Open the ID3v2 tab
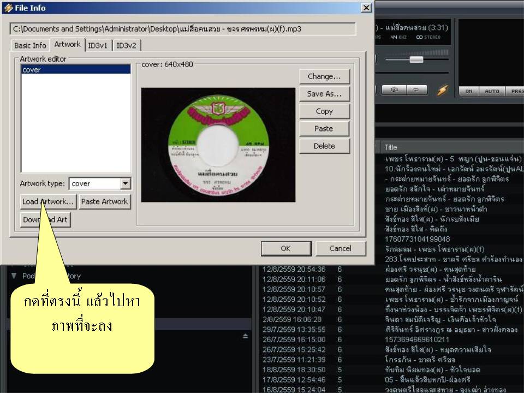The width and height of the screenshot is (524, 393). pos(126,45)
